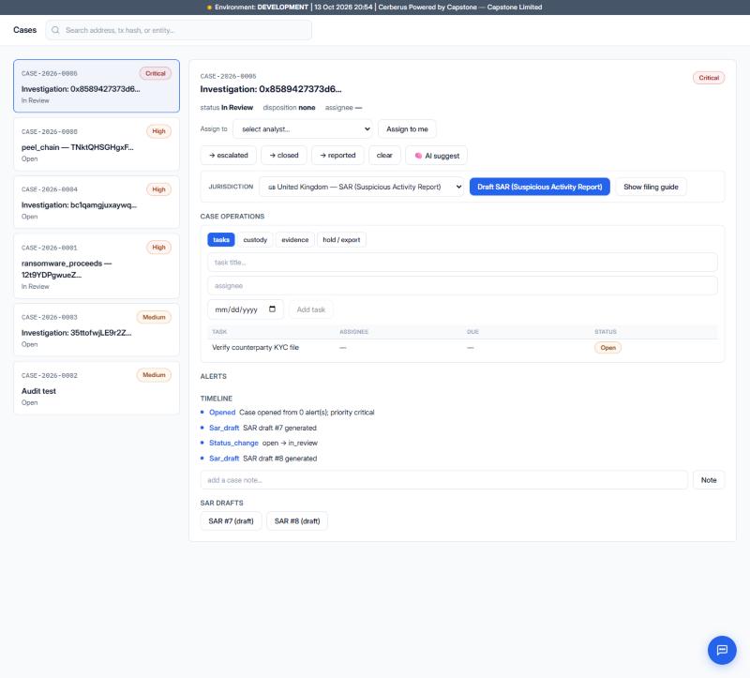Set status to reported
The height and width of the screenshot is (678, 750).
337,156
